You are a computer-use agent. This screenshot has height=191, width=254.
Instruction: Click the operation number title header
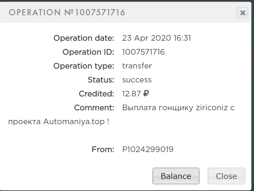(x=67, y=13)
